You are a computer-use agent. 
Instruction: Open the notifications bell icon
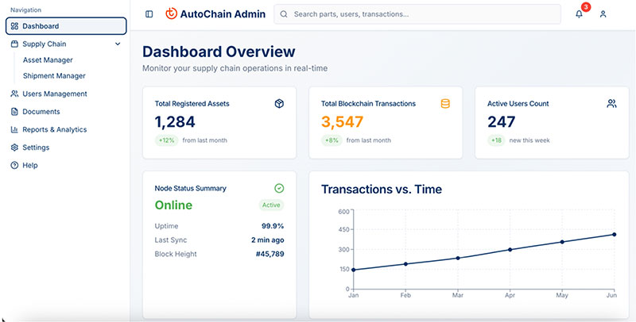tap(579, 14)
